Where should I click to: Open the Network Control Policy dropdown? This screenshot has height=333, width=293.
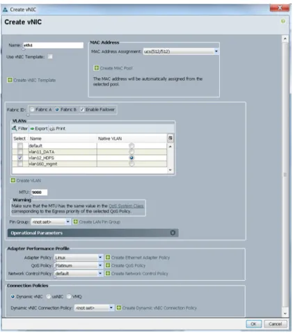(x=100, y=273)
